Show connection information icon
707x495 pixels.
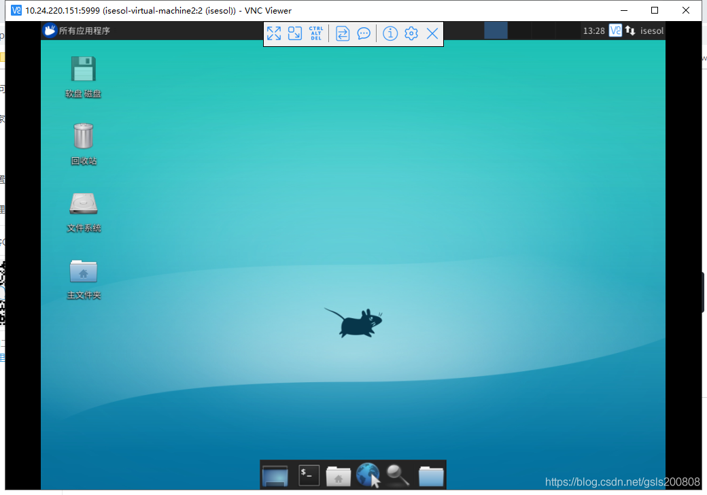[x=390, y=33]
